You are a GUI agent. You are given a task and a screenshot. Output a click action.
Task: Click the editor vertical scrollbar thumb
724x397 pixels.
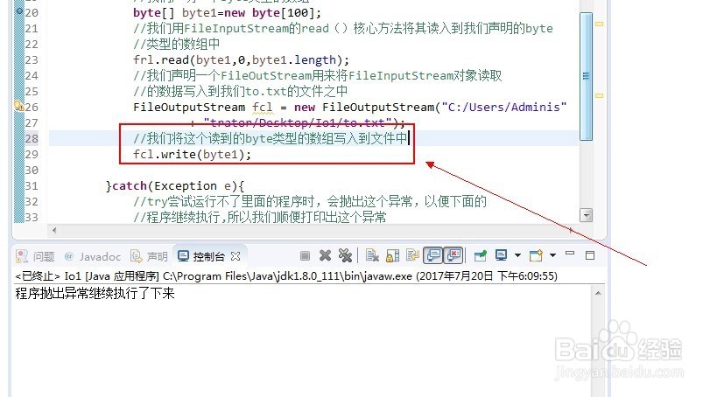pos(586,76)
